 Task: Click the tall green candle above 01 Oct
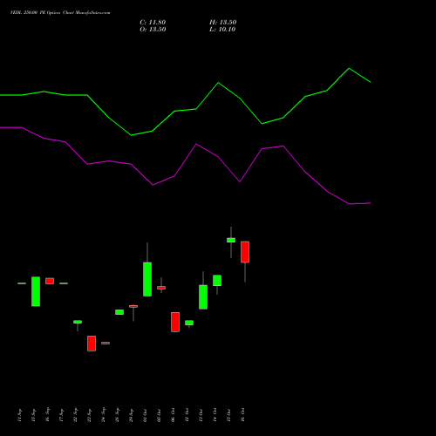147,279
